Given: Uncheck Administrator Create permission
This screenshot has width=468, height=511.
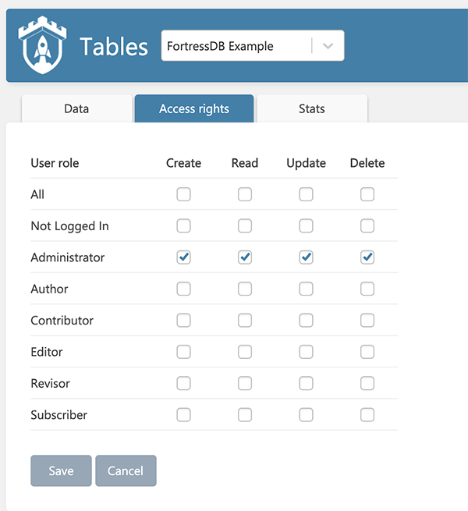Looking at the screenshot, I should click(x=183, y=257).
